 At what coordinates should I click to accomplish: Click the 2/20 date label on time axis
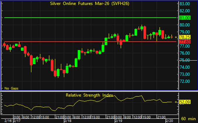click(x=169, y=120)
